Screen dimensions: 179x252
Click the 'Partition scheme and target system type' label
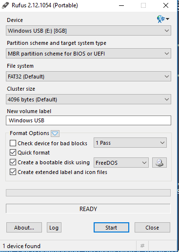(x=57, y=43)
